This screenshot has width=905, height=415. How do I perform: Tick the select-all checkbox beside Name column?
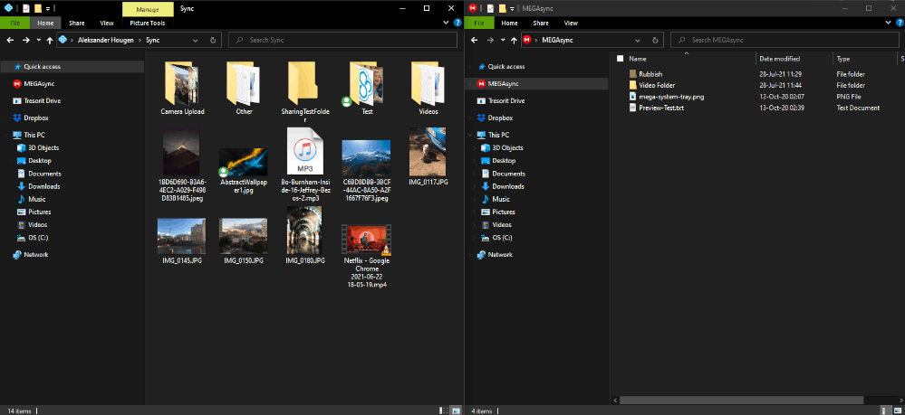point(621,58)
